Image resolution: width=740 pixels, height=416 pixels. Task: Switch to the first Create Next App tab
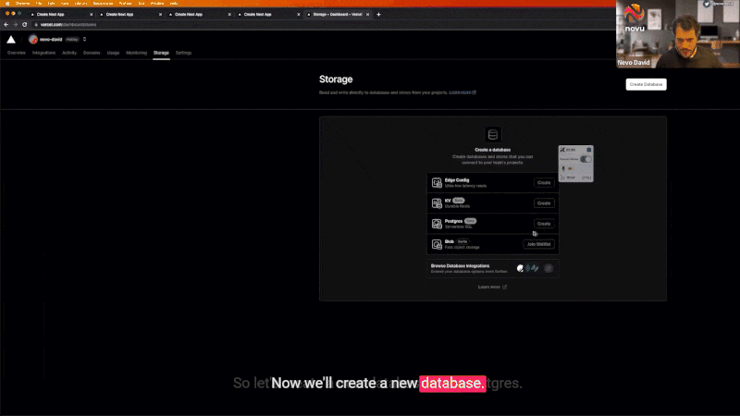click(x=60, y=15)
